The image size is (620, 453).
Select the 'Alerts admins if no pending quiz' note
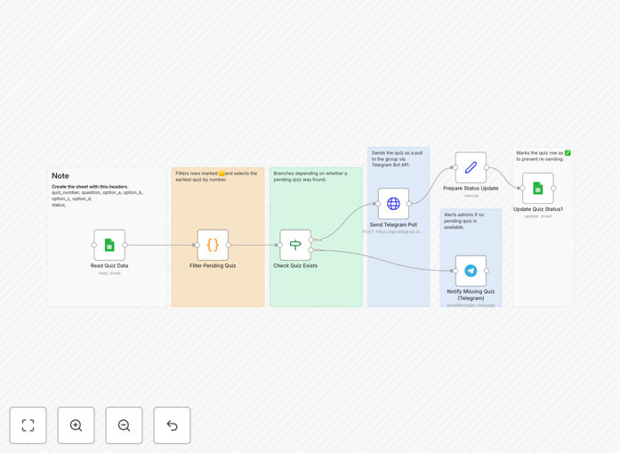[x=471, y=257]
